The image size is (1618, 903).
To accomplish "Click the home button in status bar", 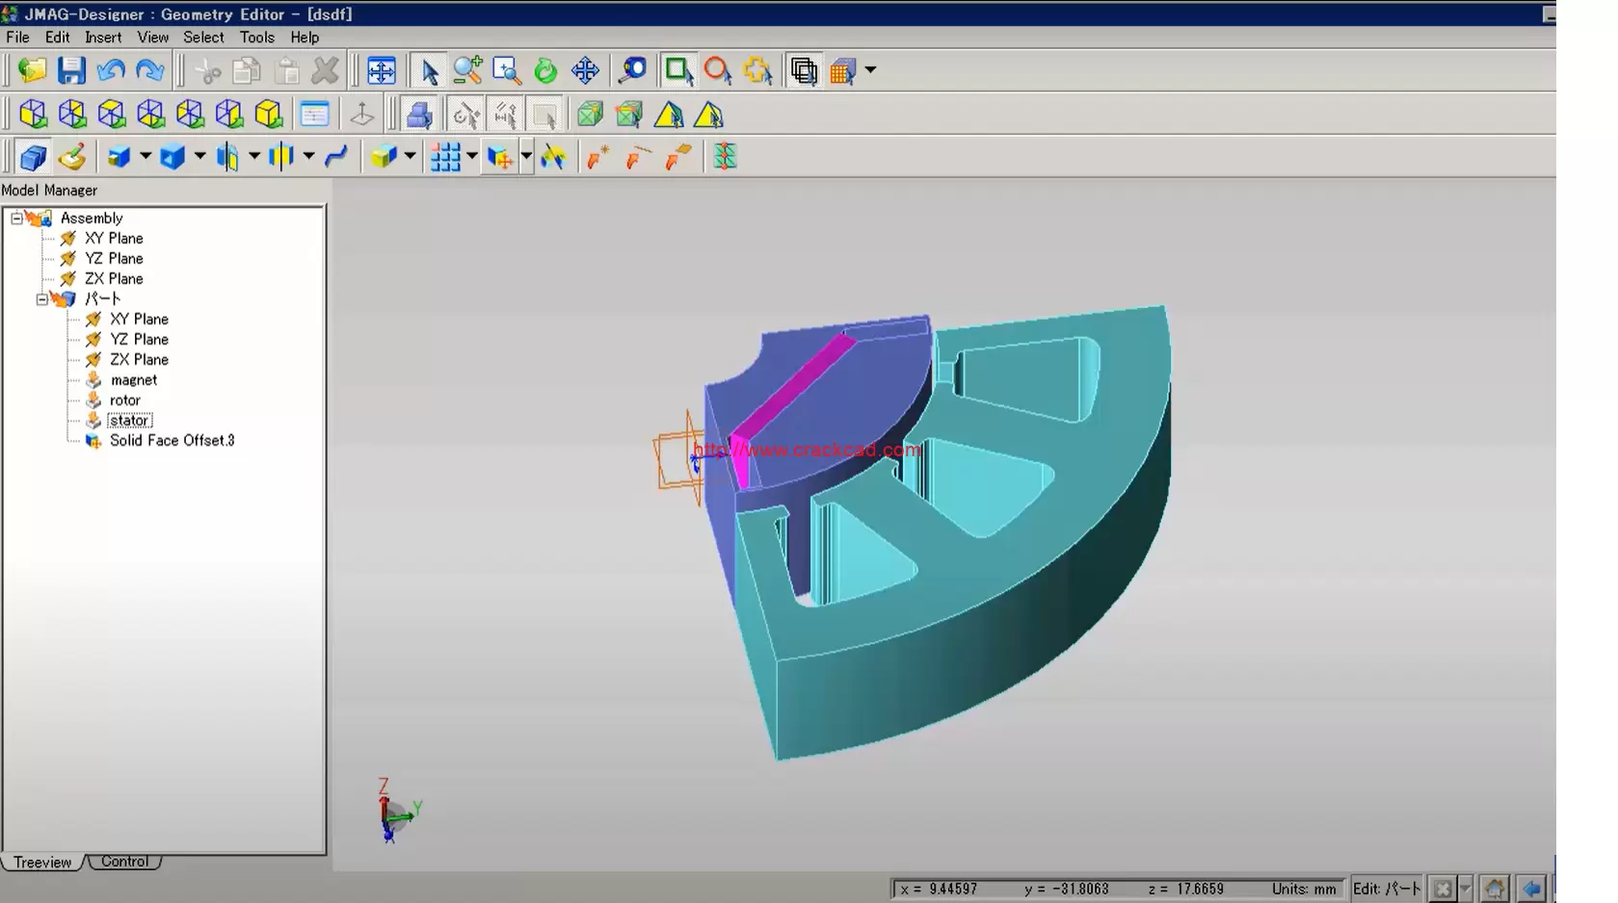I will pyautogui.click(x=1494, y=889).
